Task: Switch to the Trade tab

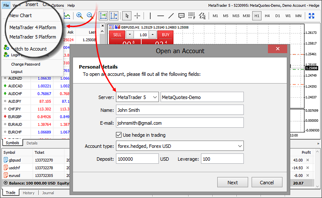Action: click(x=10, y=192)
